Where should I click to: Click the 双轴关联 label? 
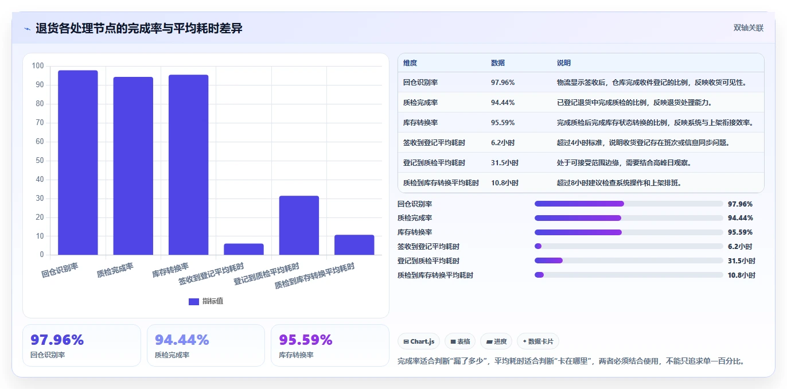tap(748, 28)
